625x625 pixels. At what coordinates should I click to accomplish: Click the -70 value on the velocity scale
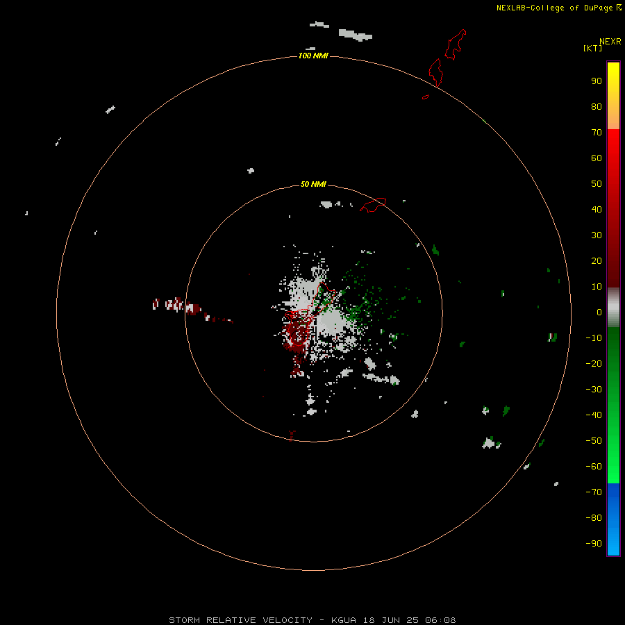(594, 492)
